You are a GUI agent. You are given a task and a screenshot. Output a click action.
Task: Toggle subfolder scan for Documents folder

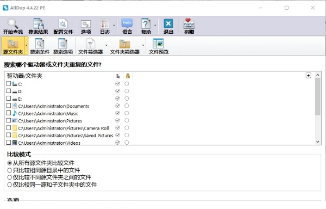click(x=117, y=106)
